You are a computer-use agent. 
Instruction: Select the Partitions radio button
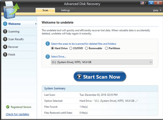click(106, 48)
